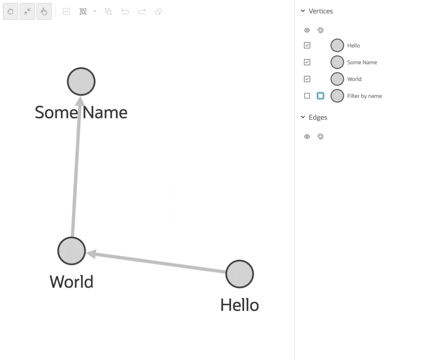Uncheck the Some Name vertex checkbox
Screen dimensions: 423x360
click(307, 62)
